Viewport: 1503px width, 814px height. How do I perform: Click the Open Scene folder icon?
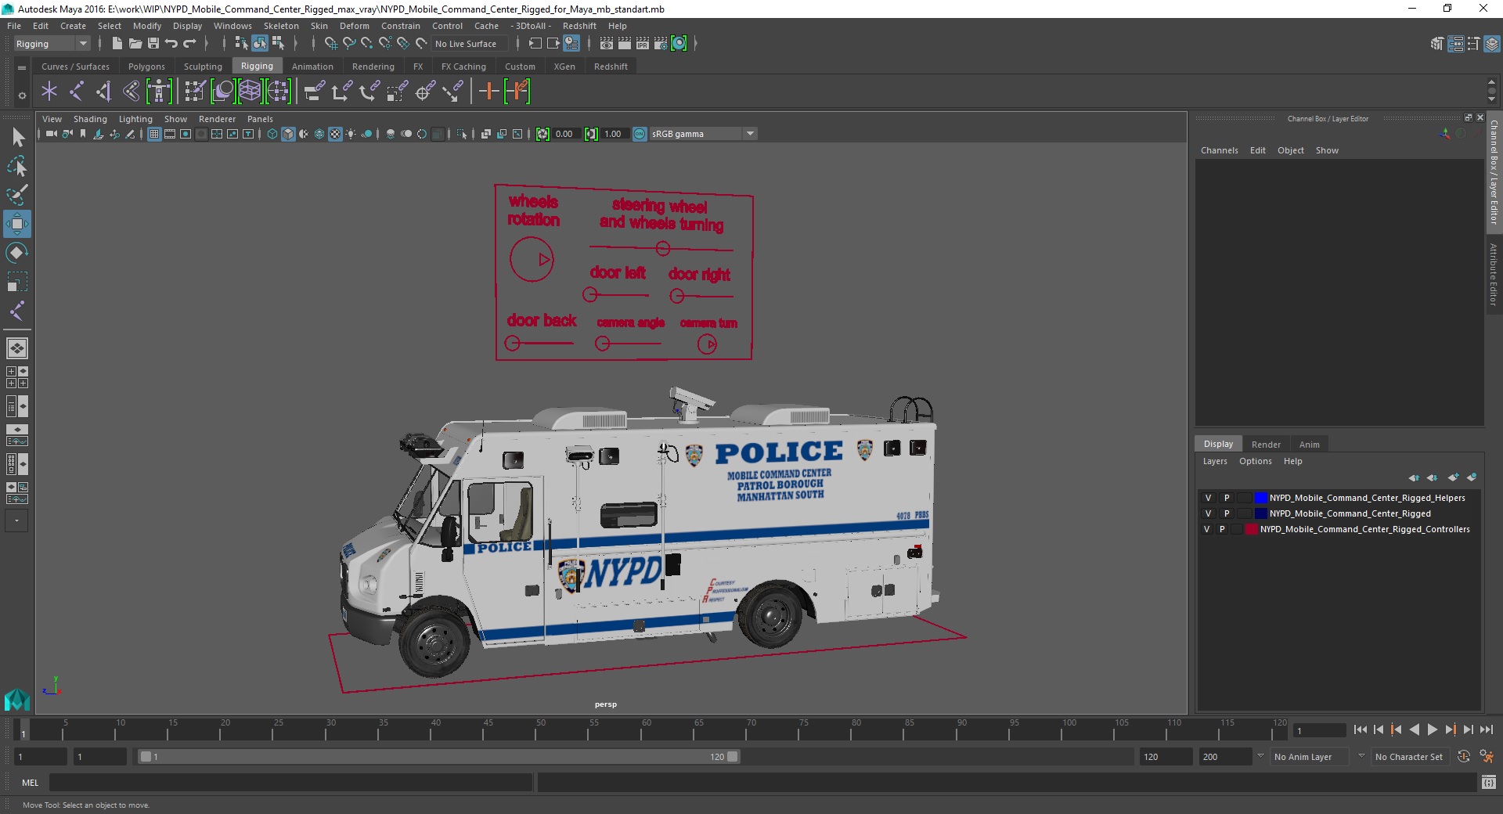point(135,44)
